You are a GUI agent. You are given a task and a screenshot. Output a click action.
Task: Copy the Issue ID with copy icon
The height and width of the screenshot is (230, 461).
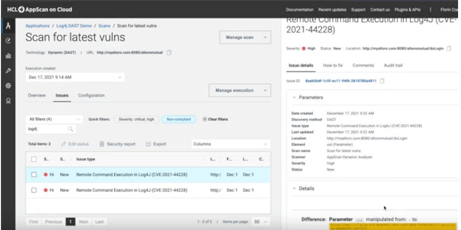[382, 81]
